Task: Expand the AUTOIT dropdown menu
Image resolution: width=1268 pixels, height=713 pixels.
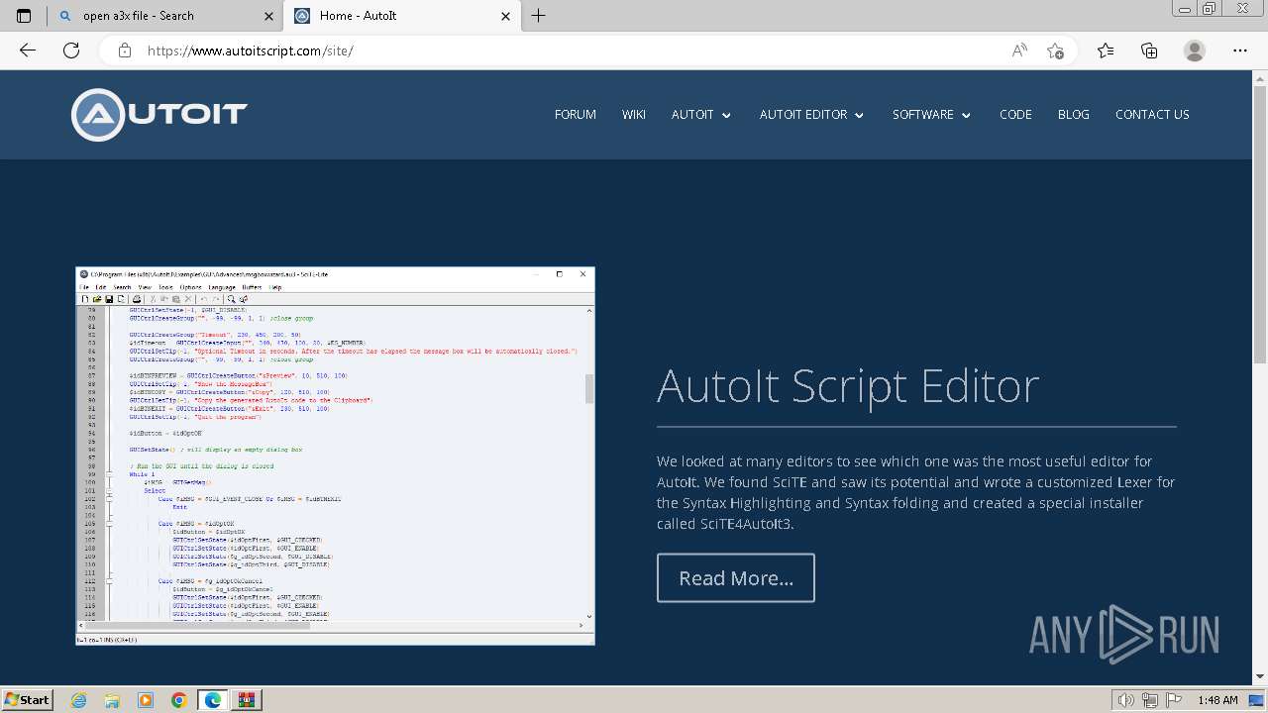Action: pyautogui.click(x=701, y=115)
